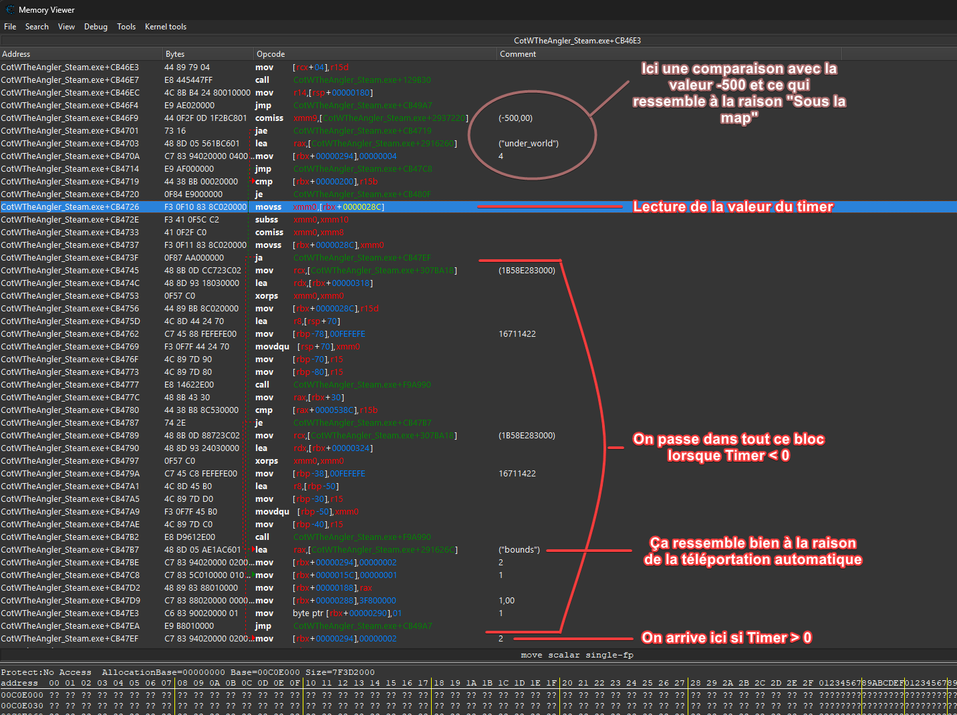957x715 pixels.
Task: Click the jae target CotWTheAngler_Steam.exe+CB4719
Action: pos(363,131)
